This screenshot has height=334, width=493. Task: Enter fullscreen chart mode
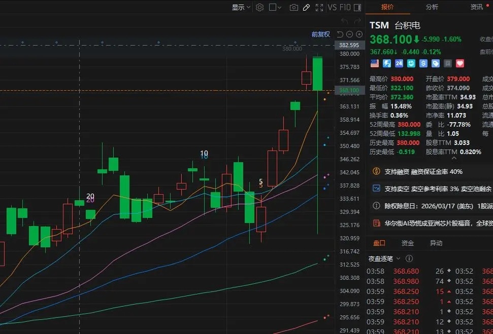pos(319,8)
